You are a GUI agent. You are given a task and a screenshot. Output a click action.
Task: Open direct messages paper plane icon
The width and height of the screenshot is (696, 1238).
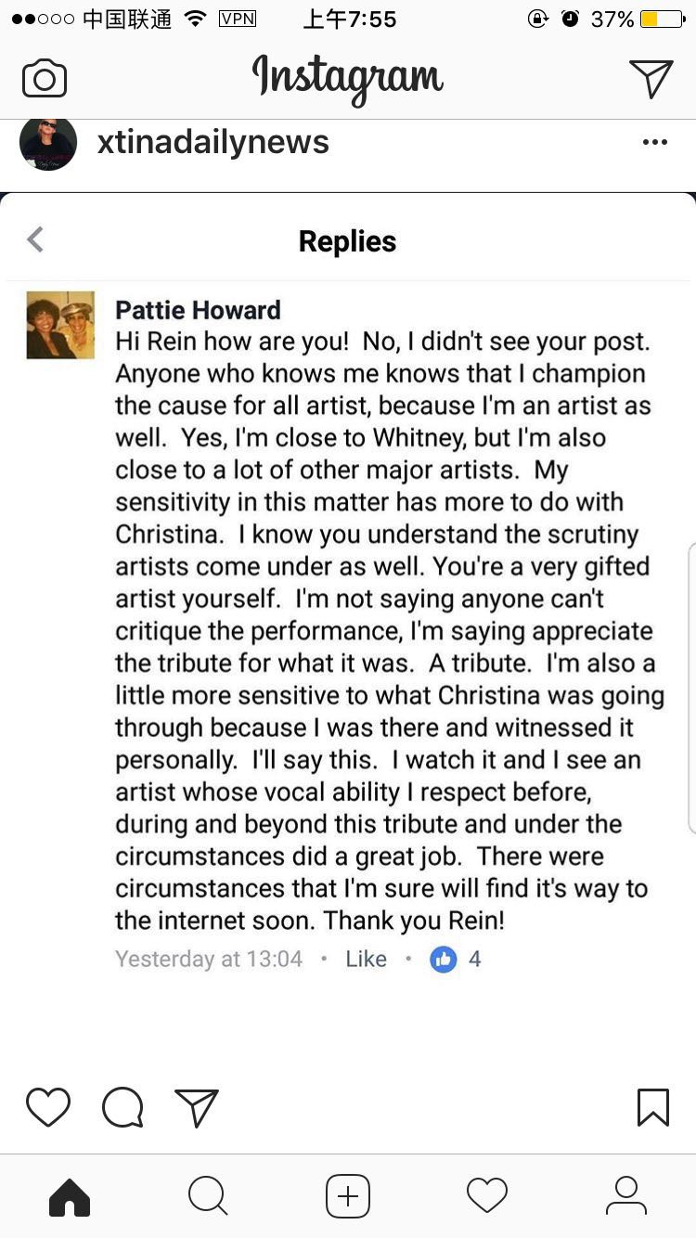tap(651, 79)
